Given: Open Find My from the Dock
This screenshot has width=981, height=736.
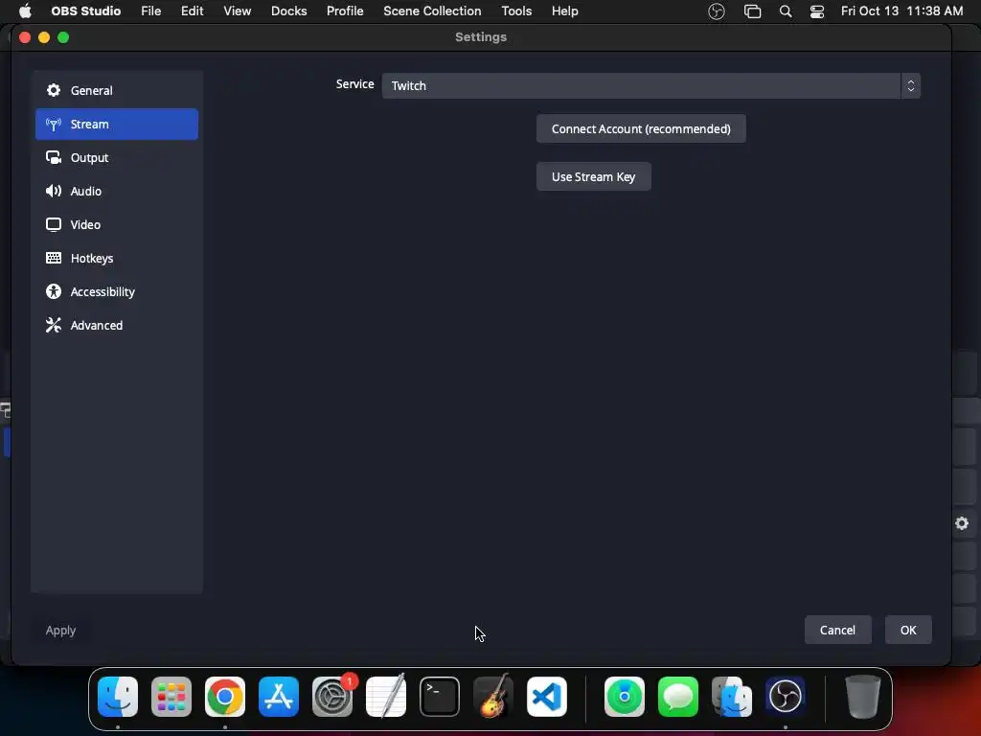Looking at the screenshot, I should pos(625,697).
